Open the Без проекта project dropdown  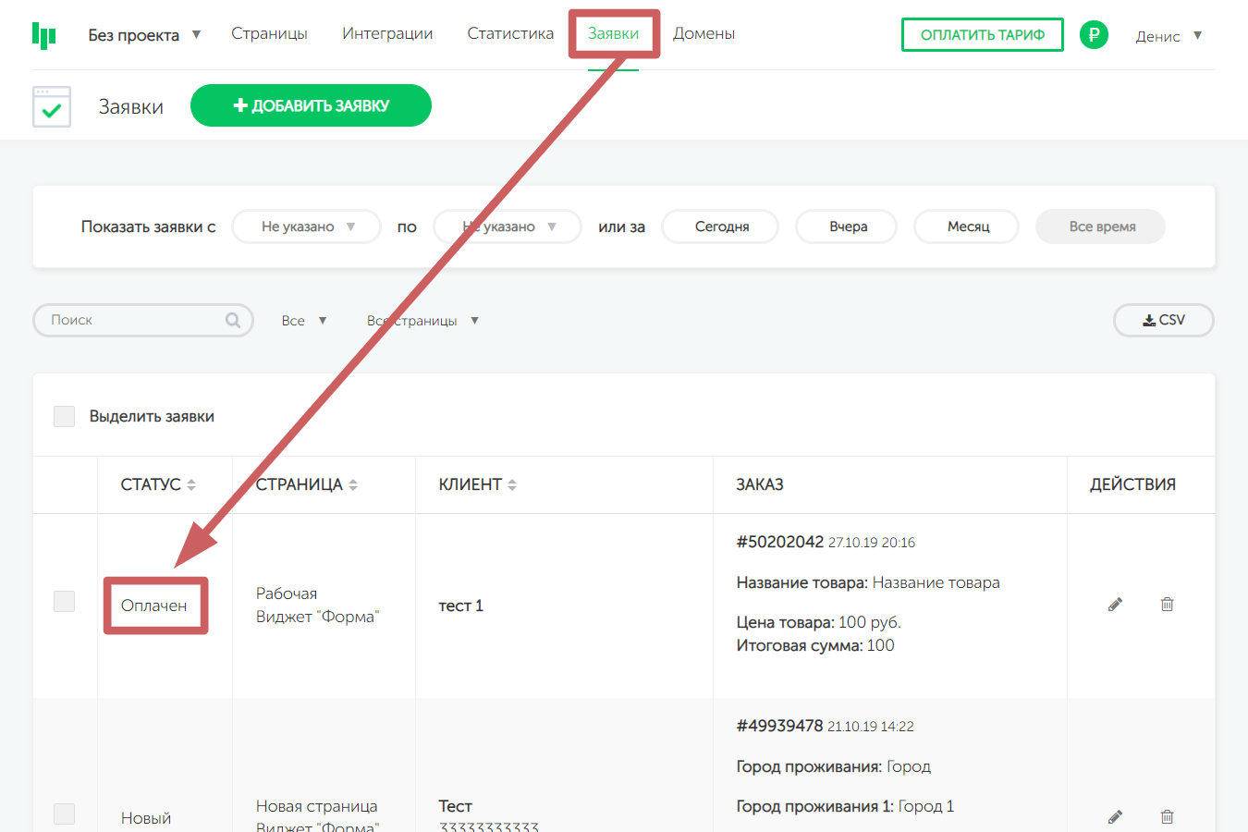[x=144, y=35]
